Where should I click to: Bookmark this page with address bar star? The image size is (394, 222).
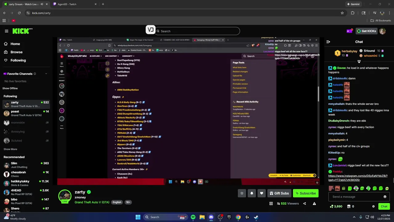(342, 13)
